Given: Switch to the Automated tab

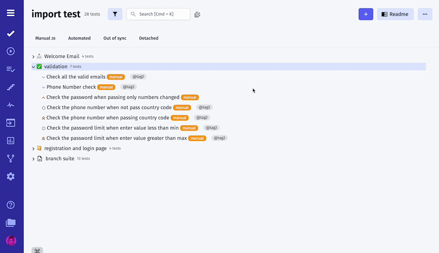Looking at the screenshot, I should click(79, 38).
